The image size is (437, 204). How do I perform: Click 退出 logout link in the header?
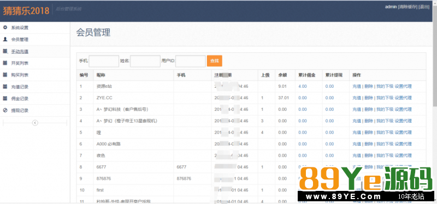tap(424, 7)
